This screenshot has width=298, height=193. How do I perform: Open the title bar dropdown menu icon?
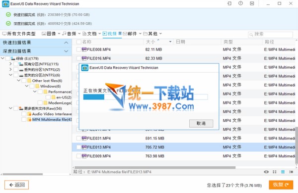pyautogui.click(x=252, y=3)
